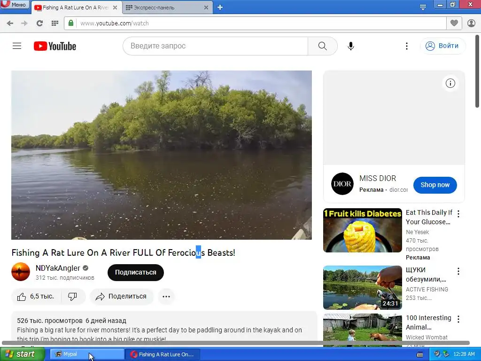Expand the video description box
The width and height of the screenshot is (481, 361).
164,329
